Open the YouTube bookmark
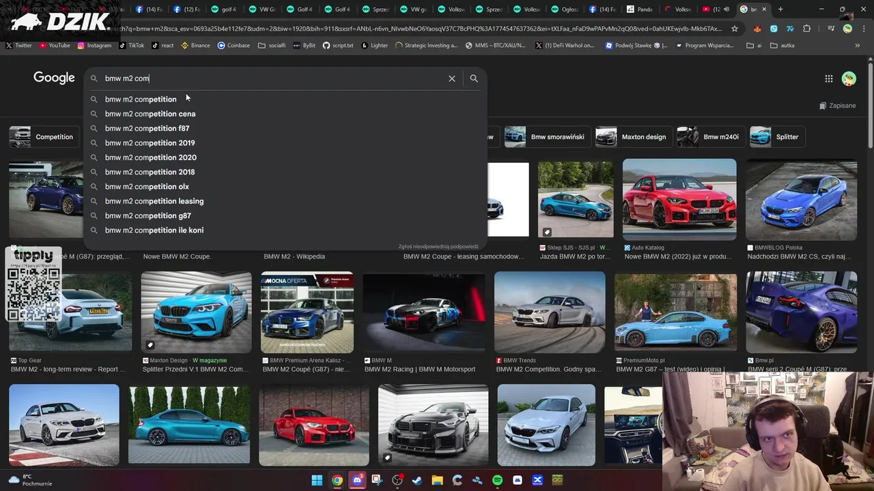Image resolution: width=874 pixels, height=491 pixels. point(55,46)
